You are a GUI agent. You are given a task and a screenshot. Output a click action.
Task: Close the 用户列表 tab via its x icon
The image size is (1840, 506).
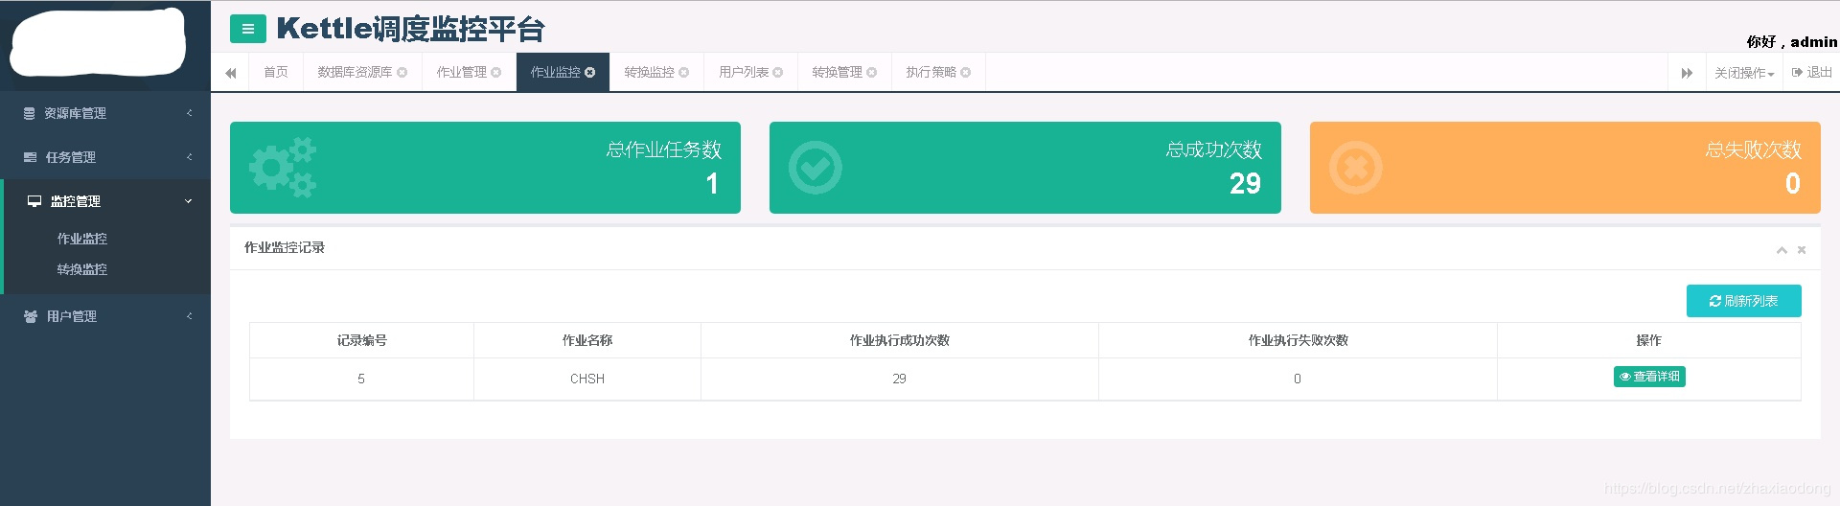tap(778, 73)
